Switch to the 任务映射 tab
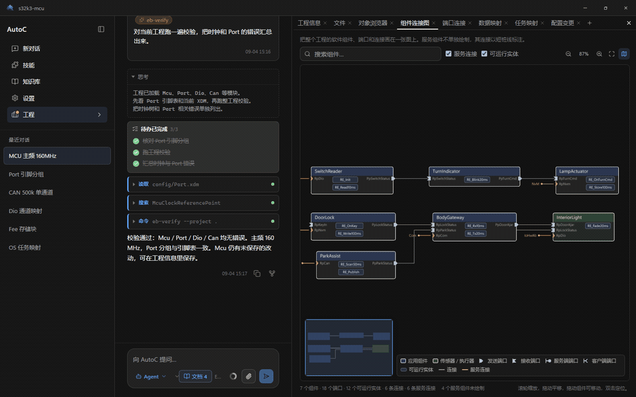 pos(526,23)
